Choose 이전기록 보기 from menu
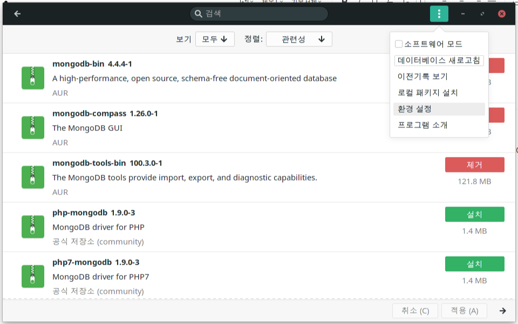The image size is (518, 324). [439, 77]
